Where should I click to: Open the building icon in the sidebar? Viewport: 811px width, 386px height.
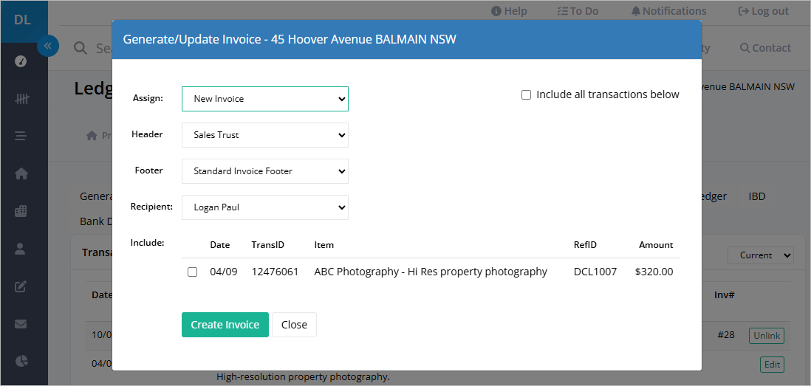(21, 211)
